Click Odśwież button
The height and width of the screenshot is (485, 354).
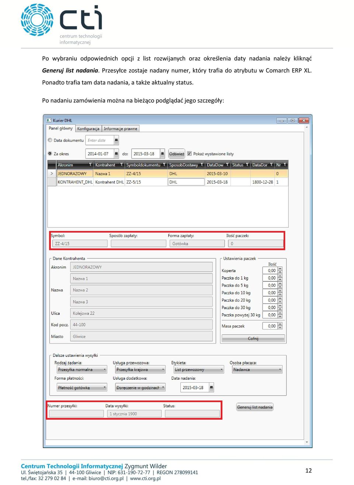tap(177, 154)
